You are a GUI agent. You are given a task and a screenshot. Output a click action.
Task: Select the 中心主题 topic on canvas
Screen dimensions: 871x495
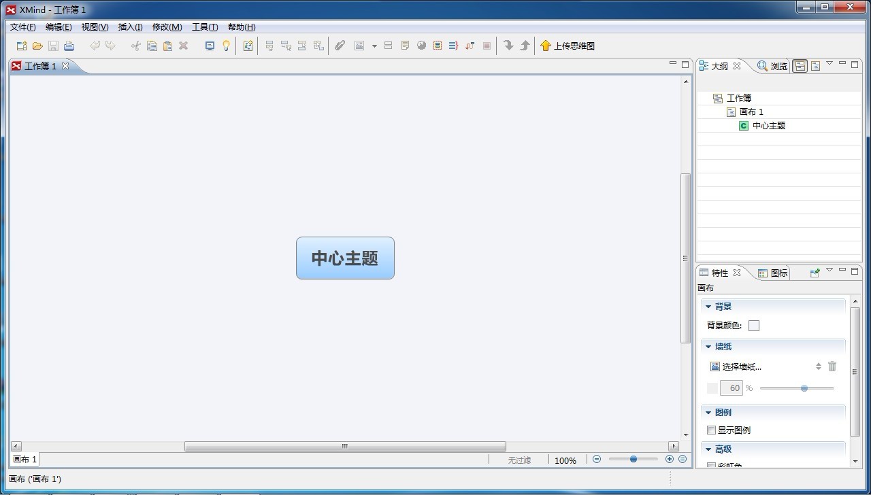345,258
